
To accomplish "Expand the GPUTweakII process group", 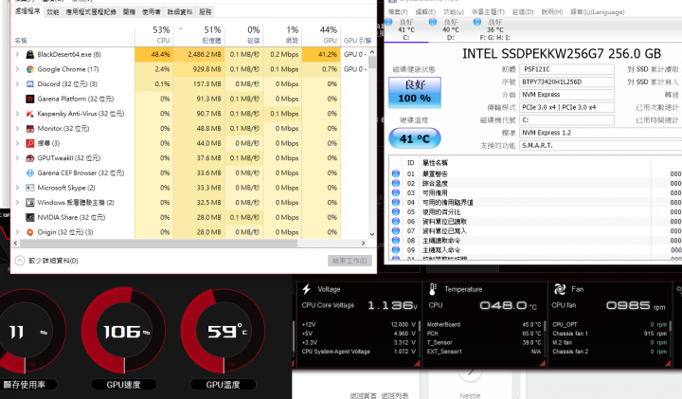I will 17,158.
